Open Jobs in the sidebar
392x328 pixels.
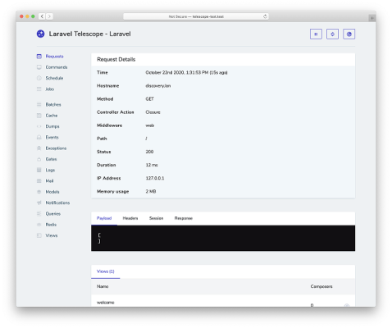(x=49, y=89)
